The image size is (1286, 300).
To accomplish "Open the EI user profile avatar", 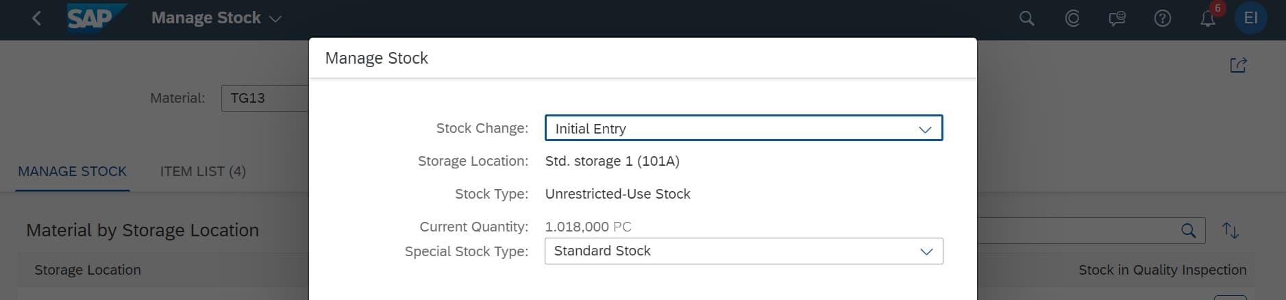I will coord(1250,18).
